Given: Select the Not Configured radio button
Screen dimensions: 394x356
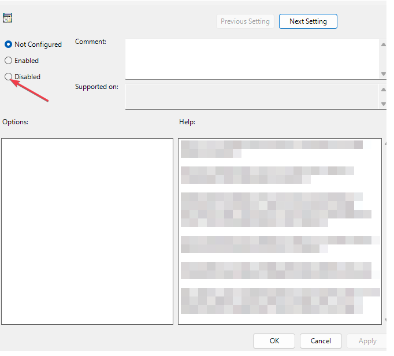Looking at the screenshot, I should click(8, 44).
